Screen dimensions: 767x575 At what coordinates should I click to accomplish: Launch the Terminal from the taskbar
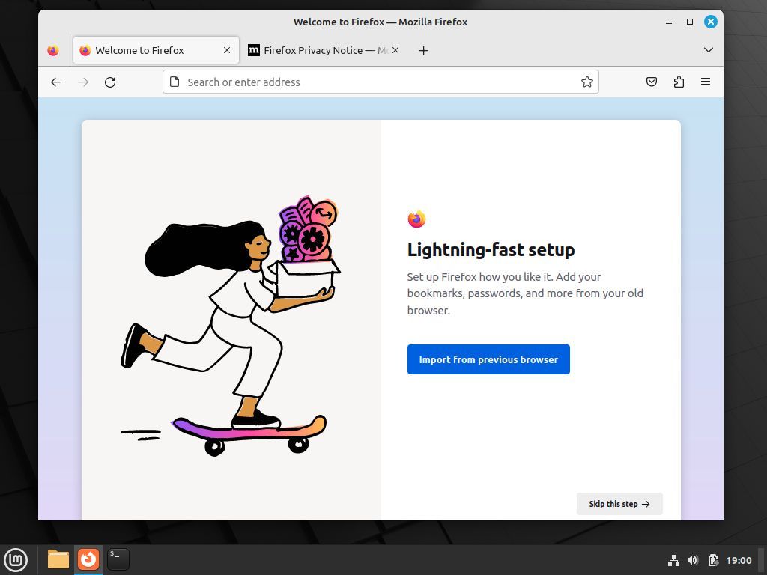[x=118, y=559]
